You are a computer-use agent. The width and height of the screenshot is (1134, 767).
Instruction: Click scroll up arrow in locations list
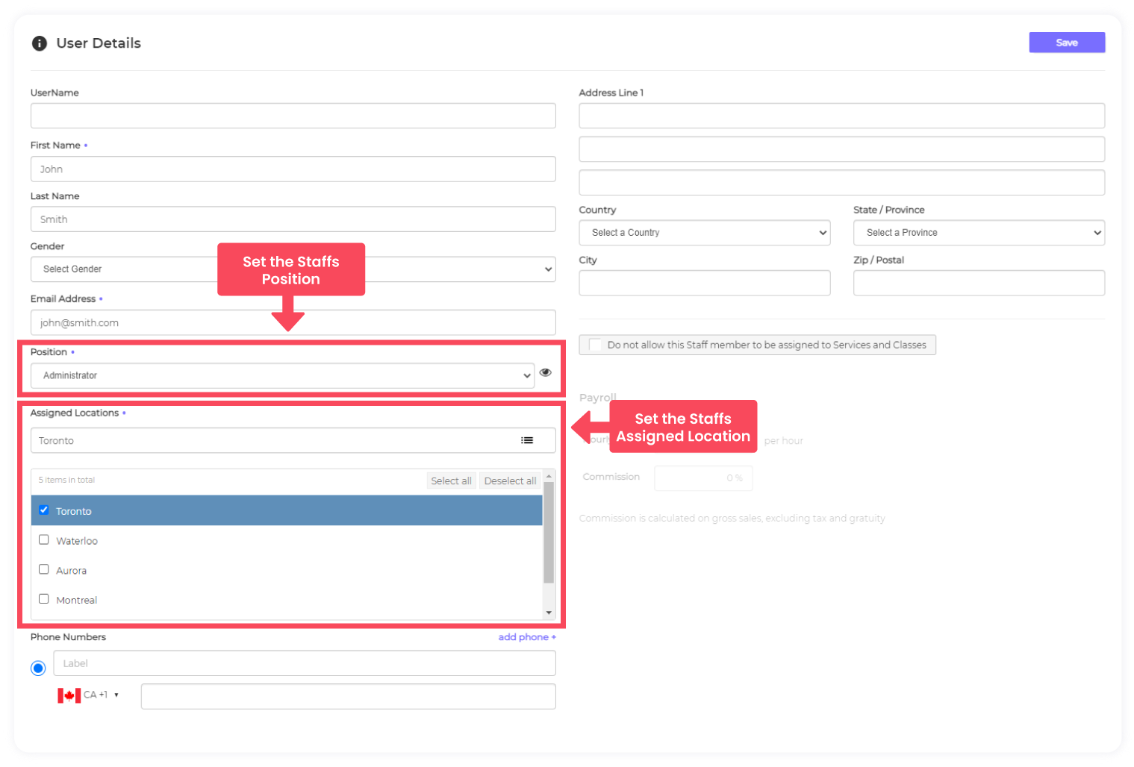tap(549, 476)
